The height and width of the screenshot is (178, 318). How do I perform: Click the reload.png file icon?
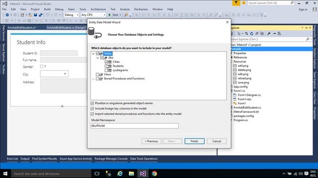[x=235, y=78]
